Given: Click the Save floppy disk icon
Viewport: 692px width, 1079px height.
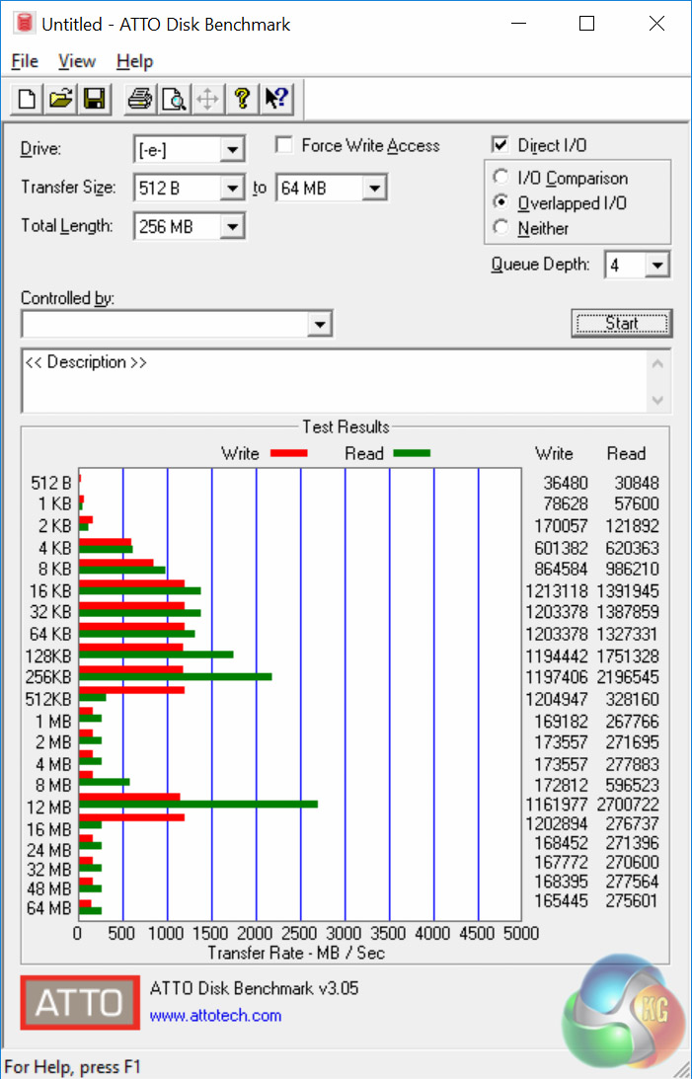Looking at the screenshot, I should coord(94,99).
